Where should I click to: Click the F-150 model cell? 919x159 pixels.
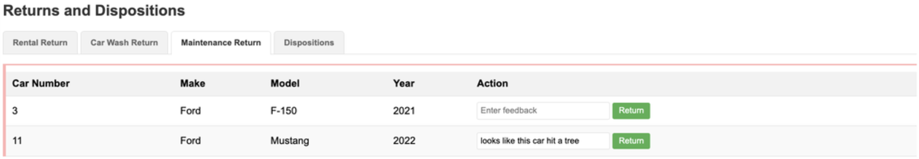click(283, 111)
